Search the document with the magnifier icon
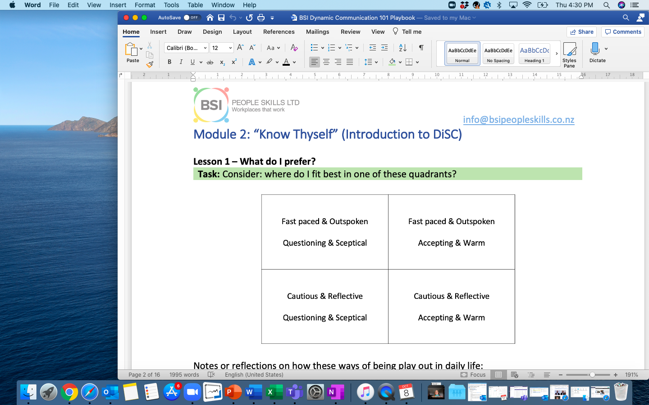649x405 pixels. pos(626,18)
